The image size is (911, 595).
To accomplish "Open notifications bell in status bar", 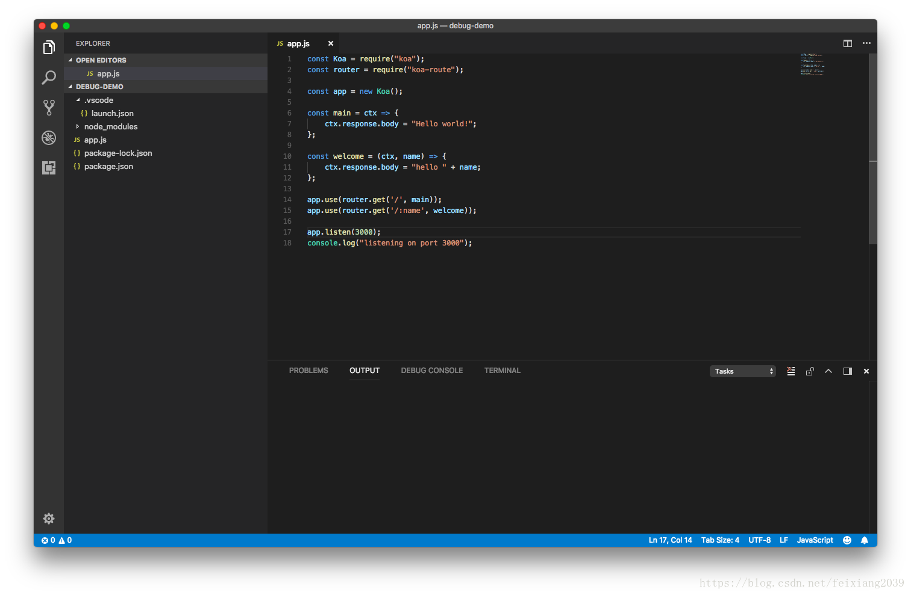I will coord(865,540).
